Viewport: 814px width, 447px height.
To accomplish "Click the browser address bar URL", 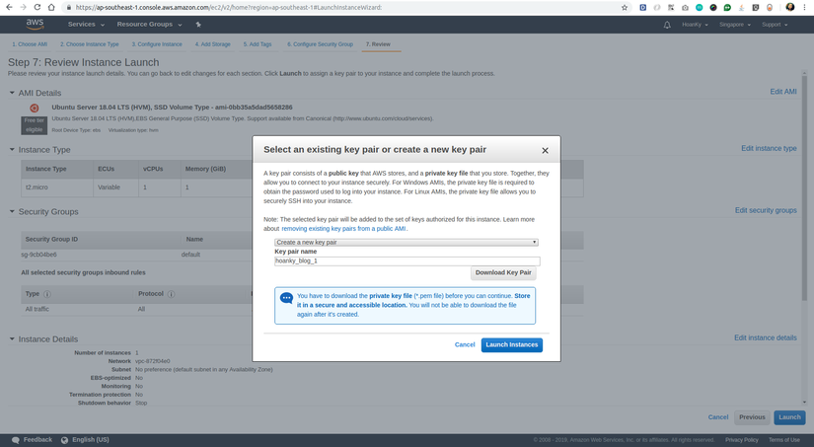I will tap(229, 7).
